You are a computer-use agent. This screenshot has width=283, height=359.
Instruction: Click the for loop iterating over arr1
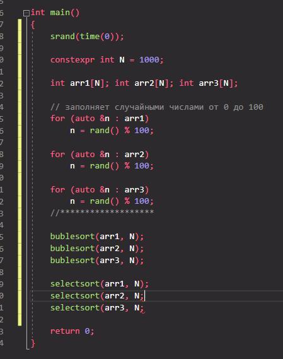click(x=100, y=119)
